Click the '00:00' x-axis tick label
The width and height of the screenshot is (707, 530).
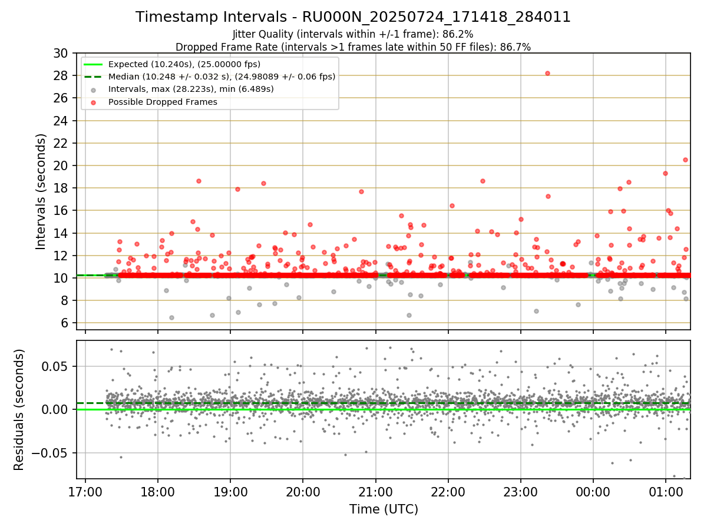pos(593,492)
